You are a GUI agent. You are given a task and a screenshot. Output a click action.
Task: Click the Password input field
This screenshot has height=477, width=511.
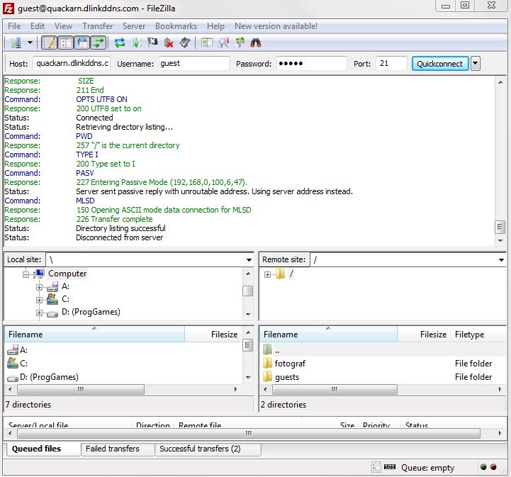312,63
